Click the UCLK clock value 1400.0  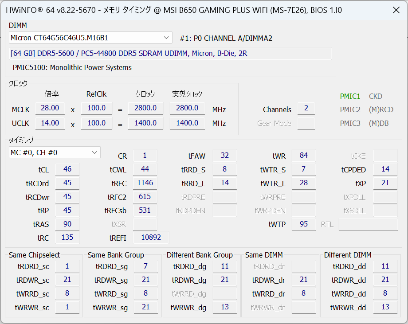[145, 123]
